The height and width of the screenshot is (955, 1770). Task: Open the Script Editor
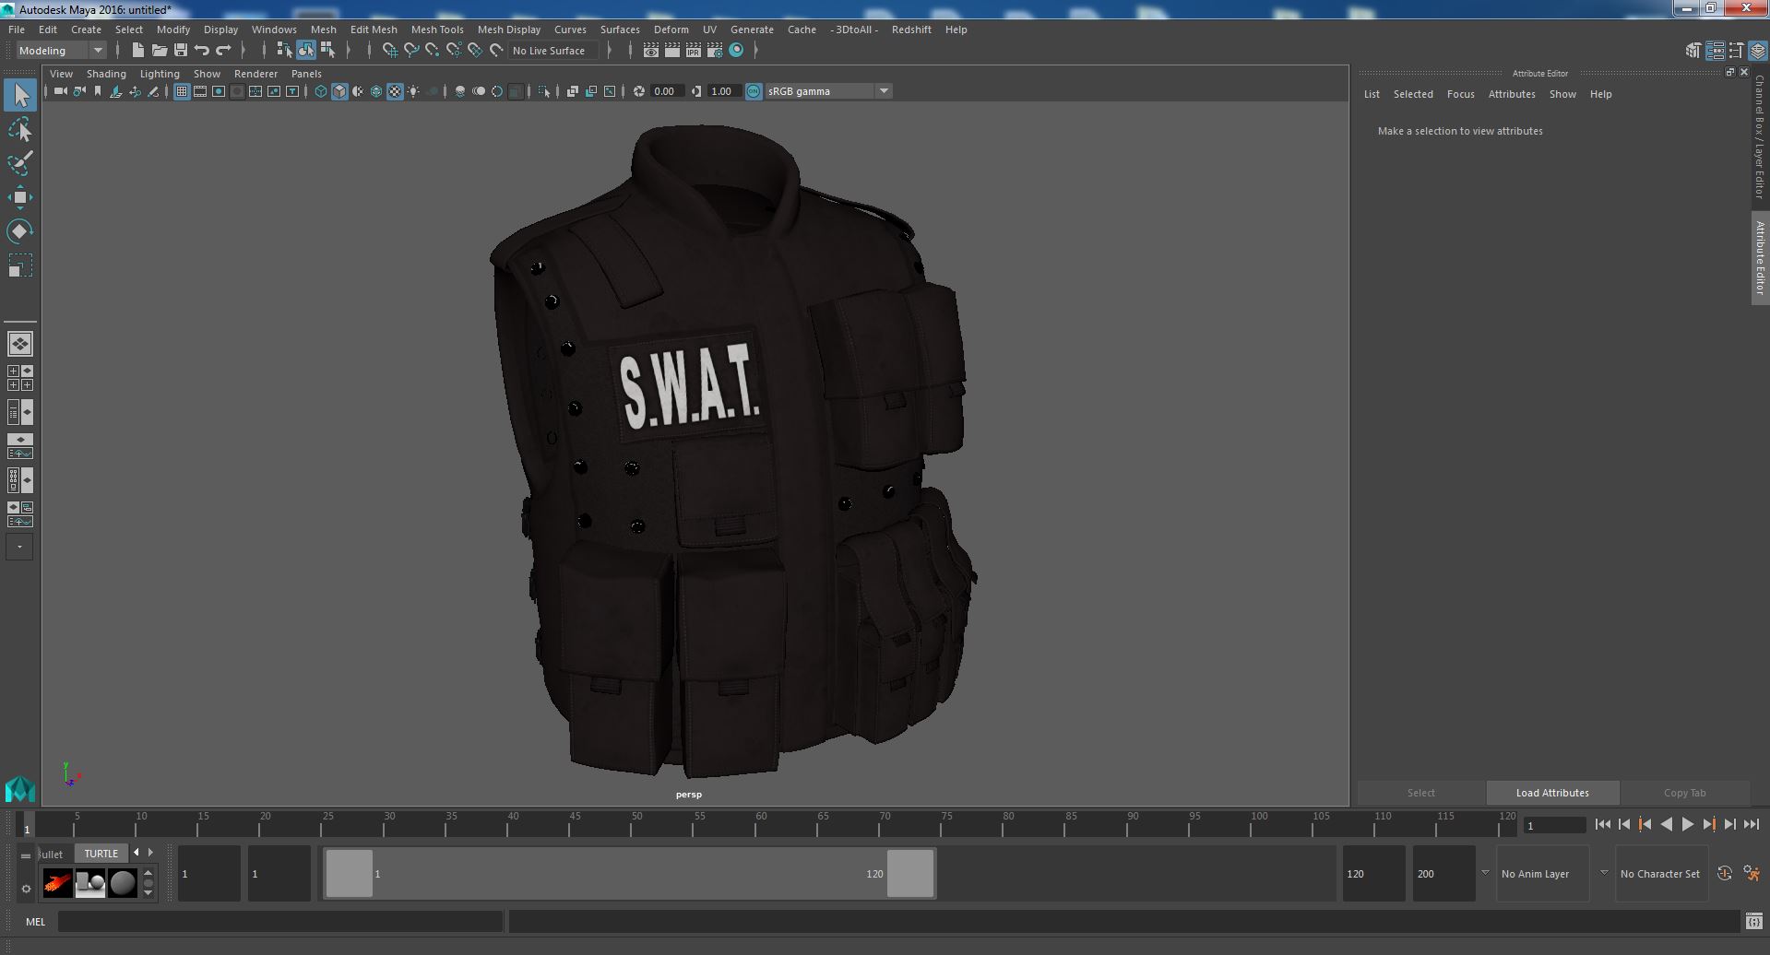point(1753,921)
